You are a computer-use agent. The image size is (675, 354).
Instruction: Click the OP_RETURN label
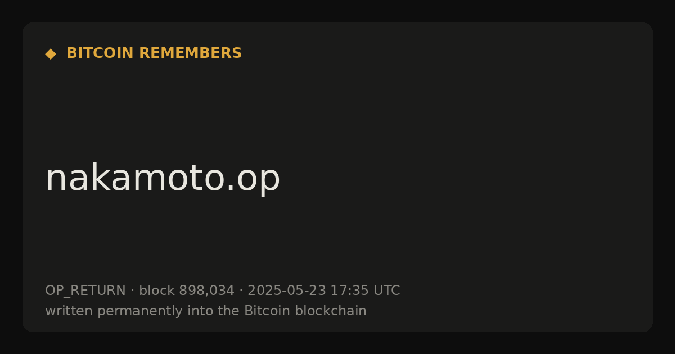click(x=85, y=291)
